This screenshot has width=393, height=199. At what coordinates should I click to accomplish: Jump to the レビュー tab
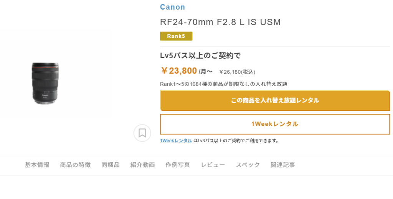213,165
